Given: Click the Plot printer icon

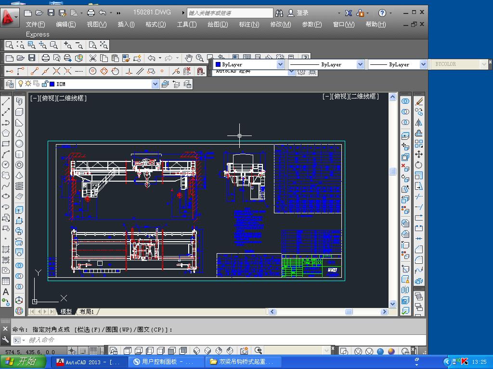Looking at the screenshot, I should point(46,58).
